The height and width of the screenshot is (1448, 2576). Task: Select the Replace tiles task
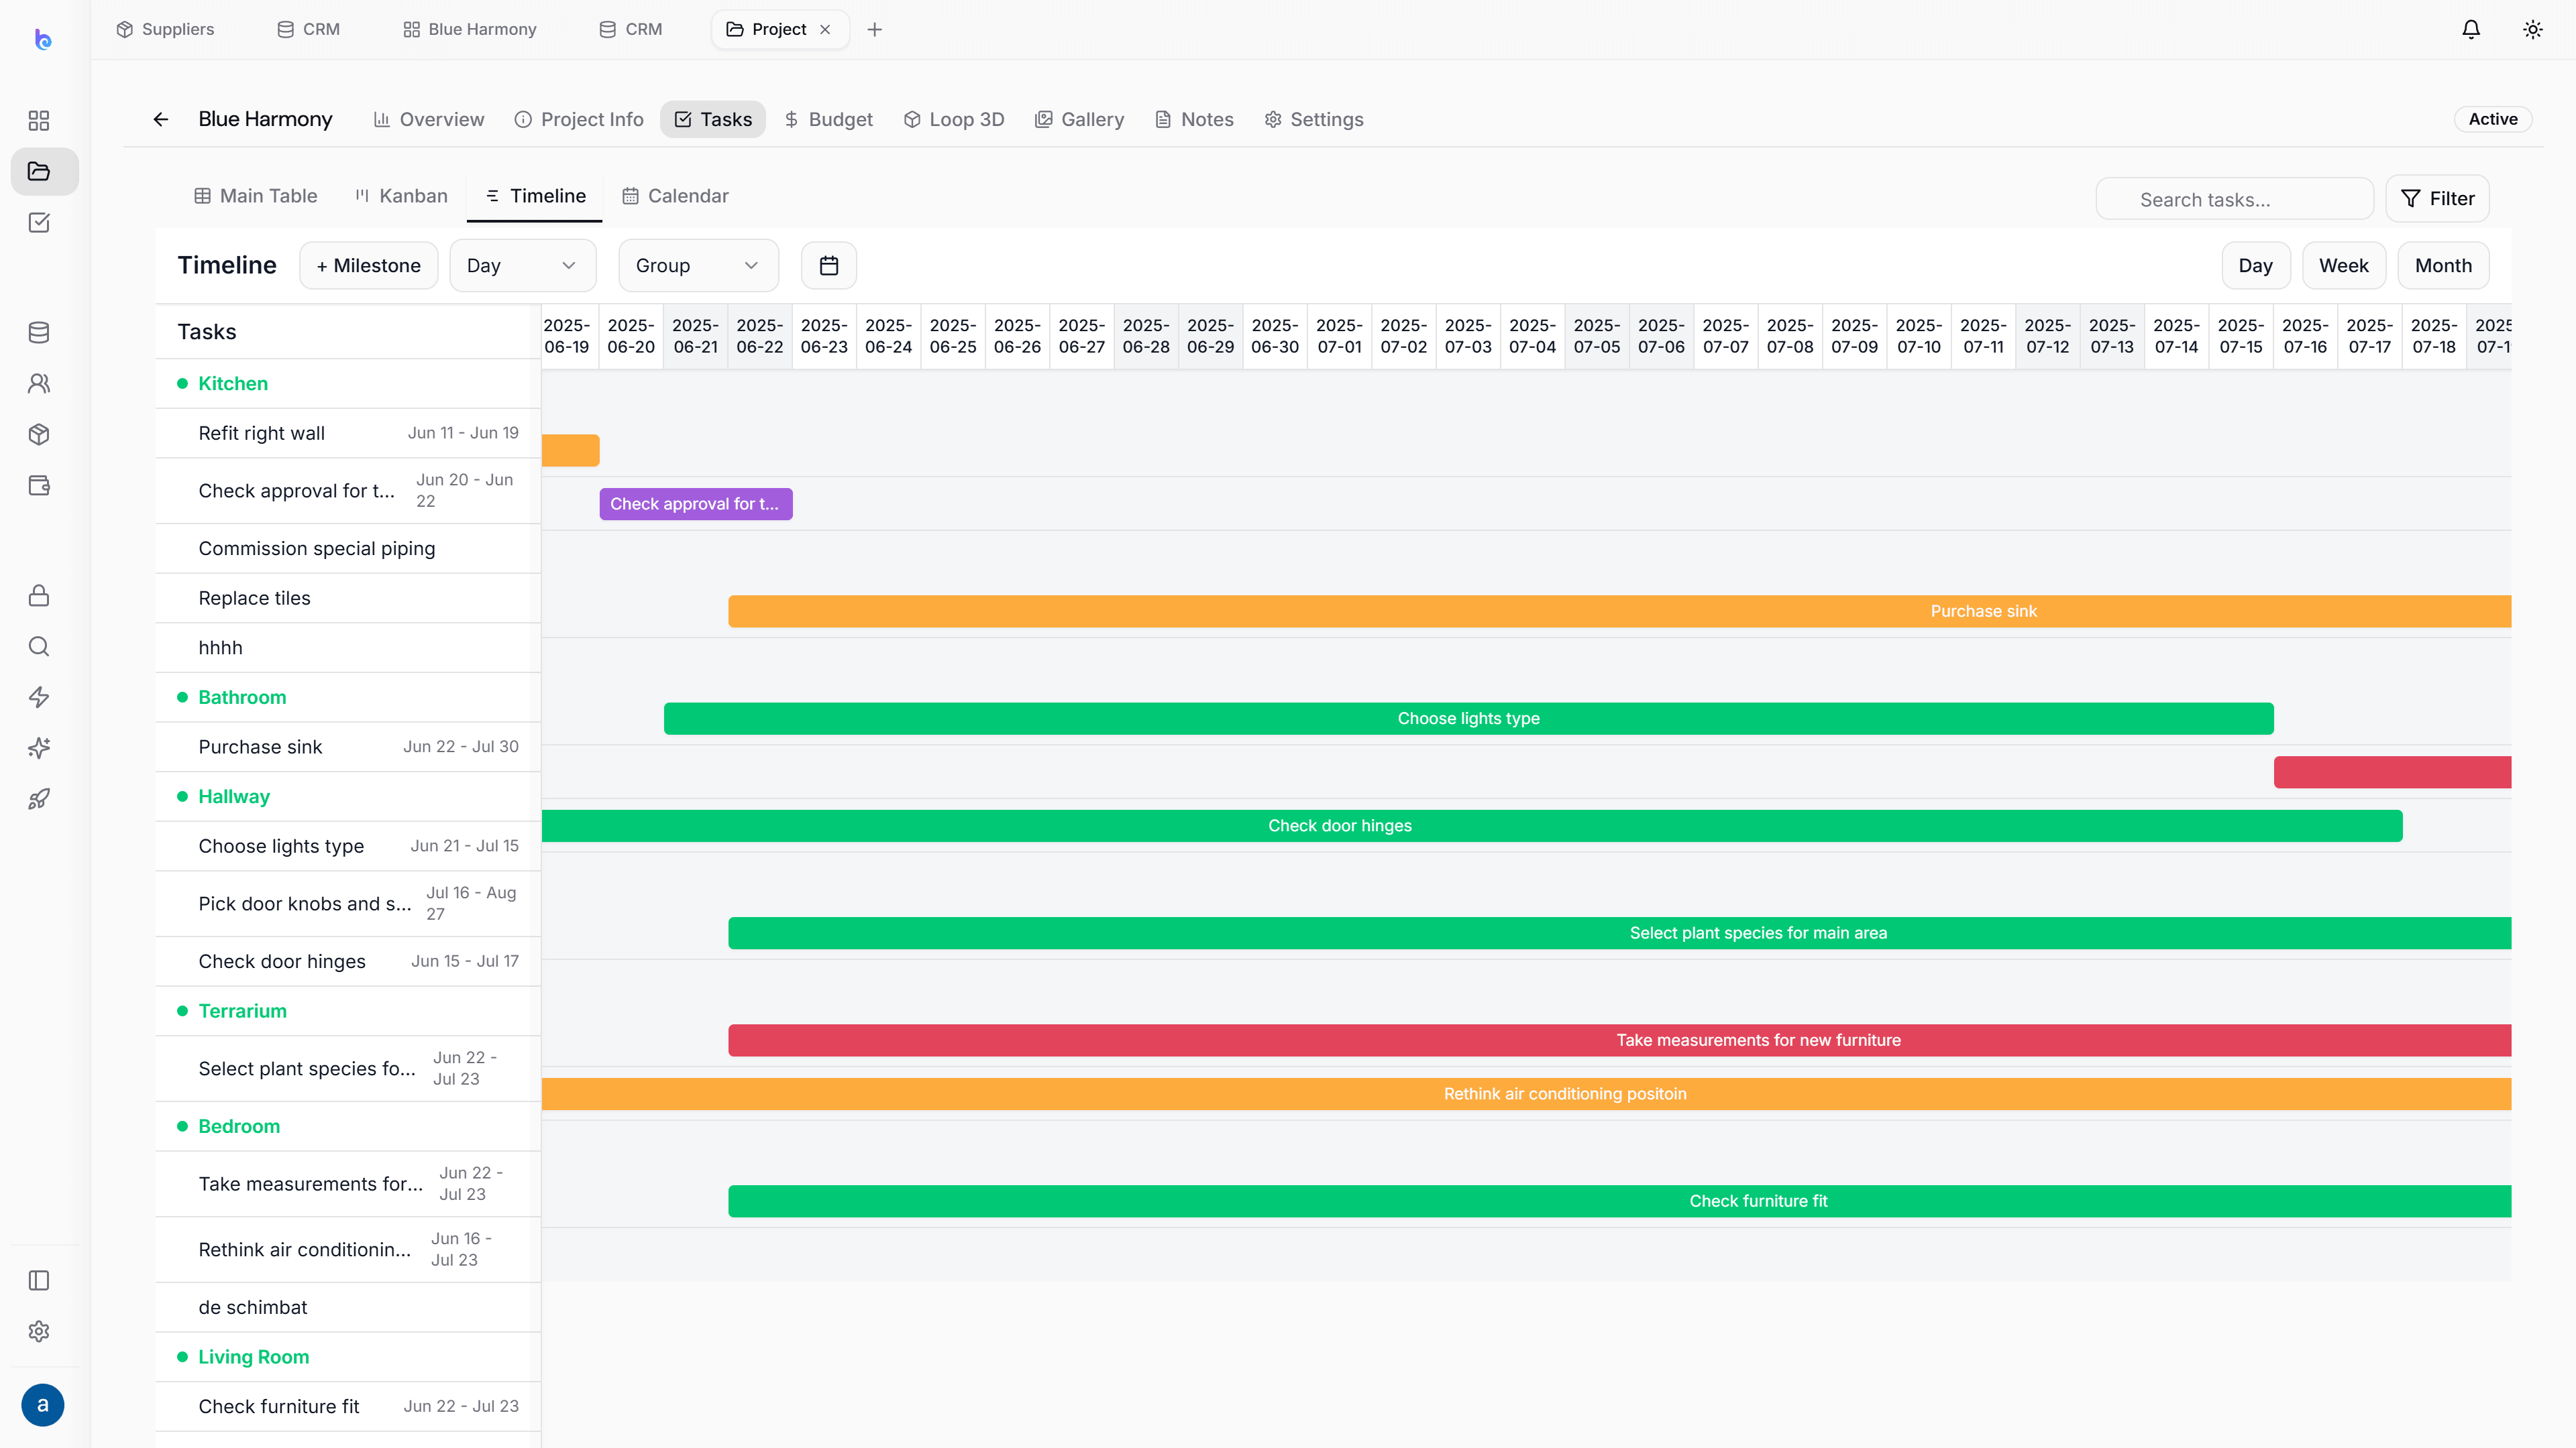pyautogui.click(x=348, y=599)
